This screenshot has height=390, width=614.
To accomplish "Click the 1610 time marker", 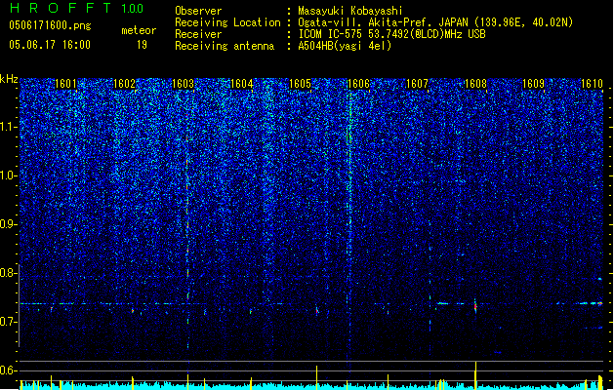I will pyautogui.click(x=592, y=84).
